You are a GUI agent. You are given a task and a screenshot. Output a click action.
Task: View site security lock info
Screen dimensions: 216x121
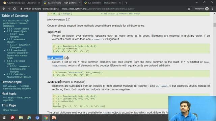(x=21, y=9)
